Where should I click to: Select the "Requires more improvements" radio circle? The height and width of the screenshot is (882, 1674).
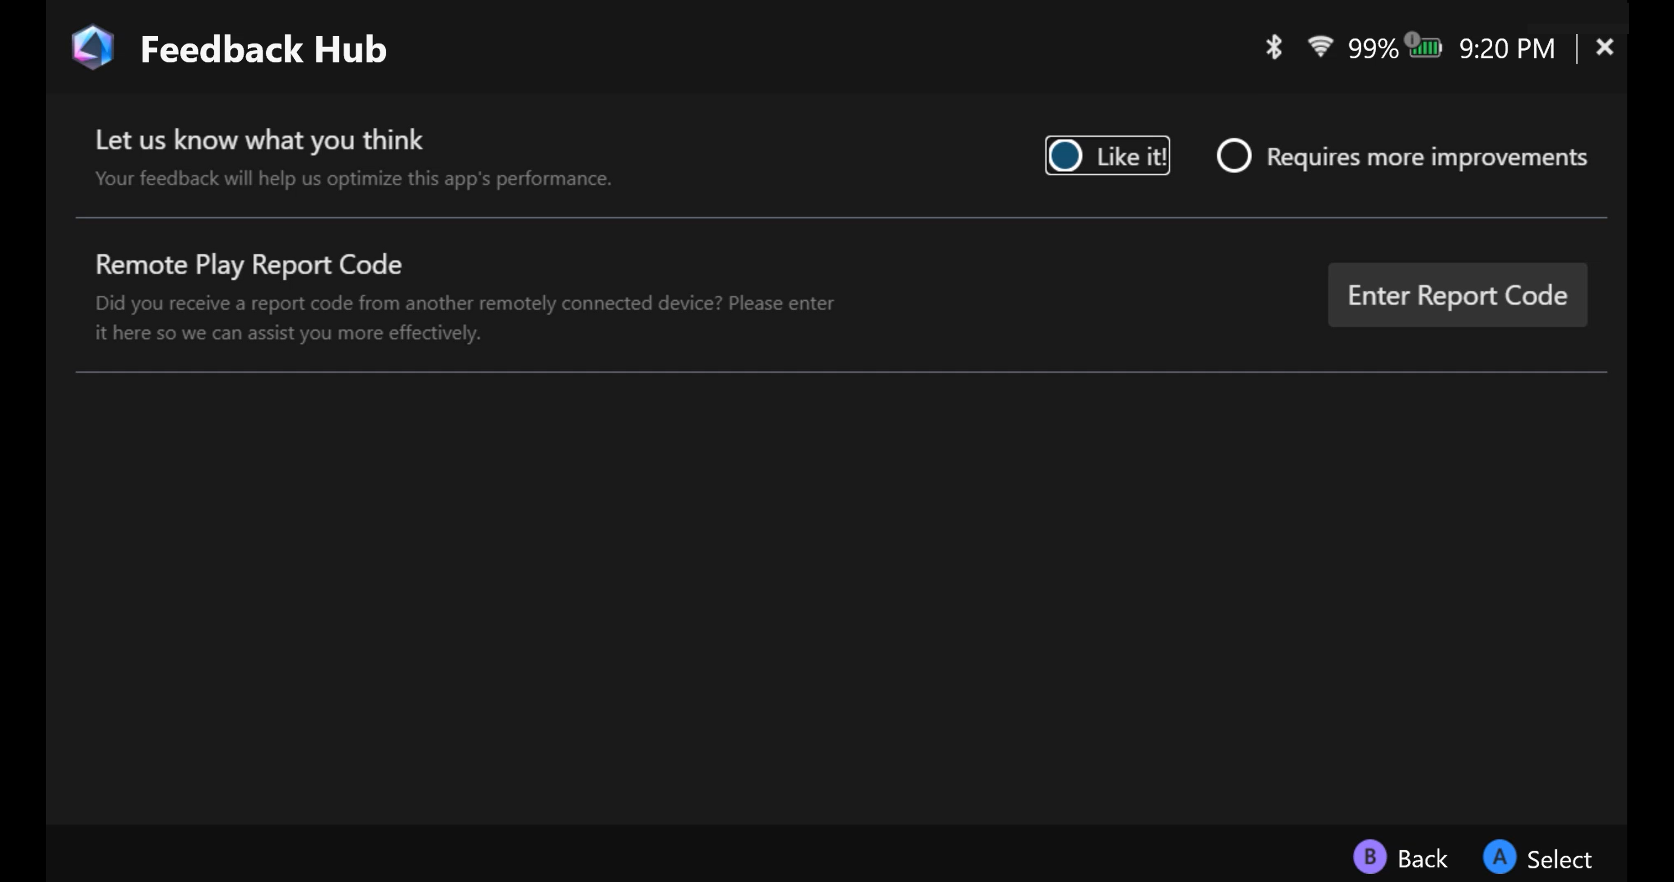click(1233, 156)
